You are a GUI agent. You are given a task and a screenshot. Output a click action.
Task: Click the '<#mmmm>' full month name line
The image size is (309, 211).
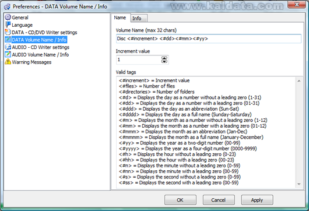tap(191, 138)
